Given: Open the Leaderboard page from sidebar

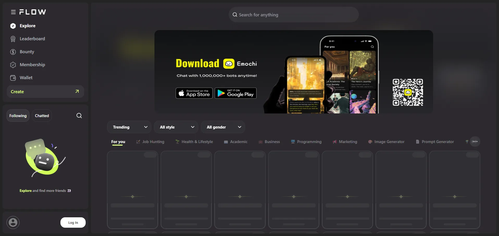Looking at the screenshot, I should [32, 39].
